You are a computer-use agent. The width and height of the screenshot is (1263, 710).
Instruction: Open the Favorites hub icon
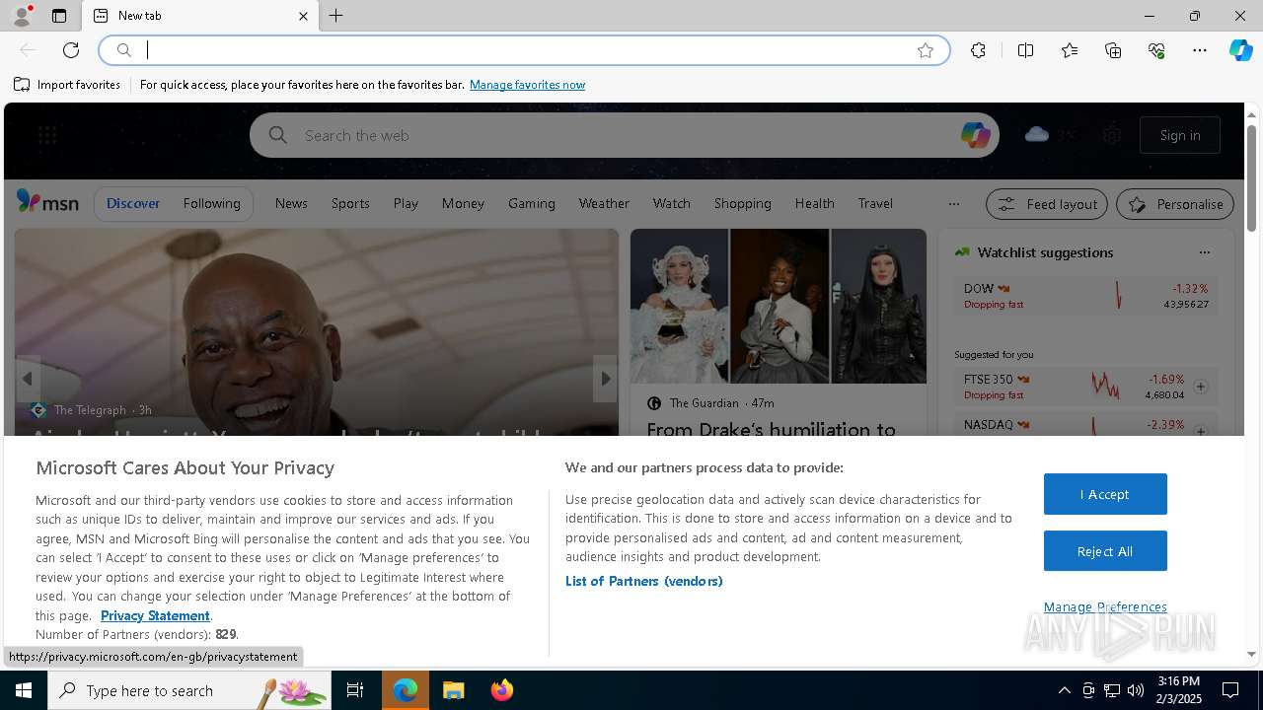[1070, 50]
